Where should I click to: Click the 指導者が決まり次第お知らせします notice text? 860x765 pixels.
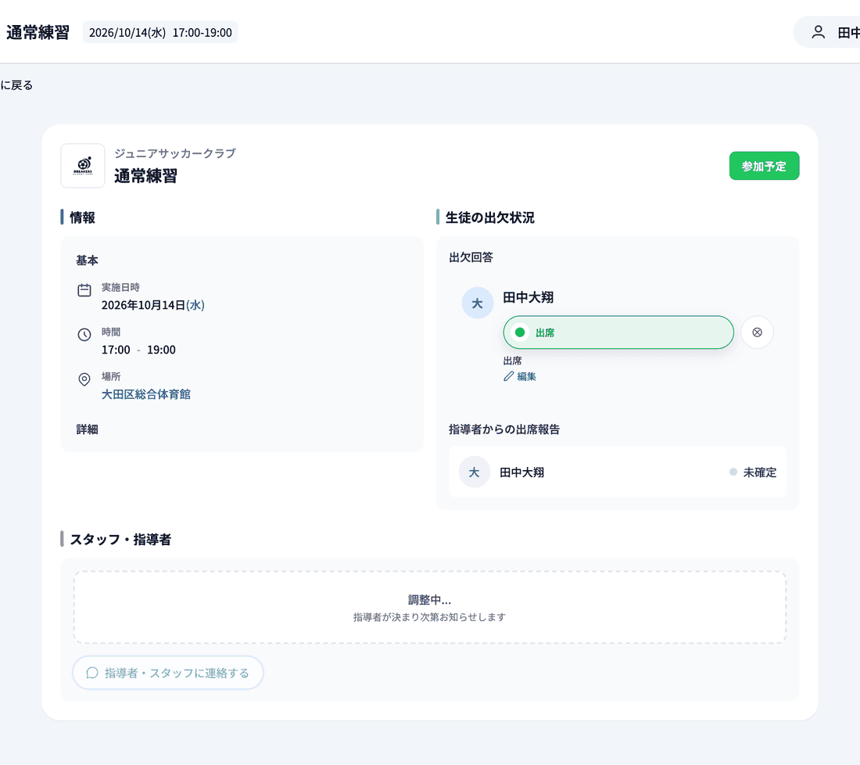click(x=429, y=617)
